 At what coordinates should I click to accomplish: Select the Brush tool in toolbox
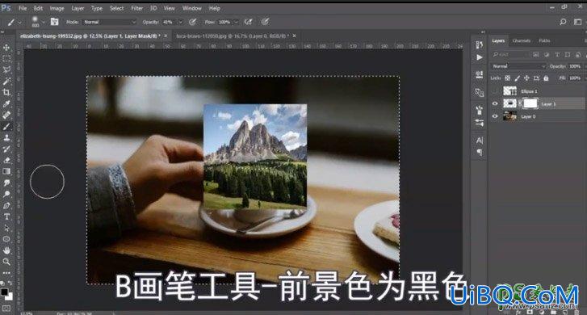(6, 127)
